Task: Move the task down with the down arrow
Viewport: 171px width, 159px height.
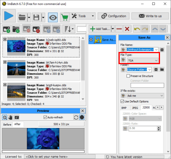Action: click(x=163, y=29)
